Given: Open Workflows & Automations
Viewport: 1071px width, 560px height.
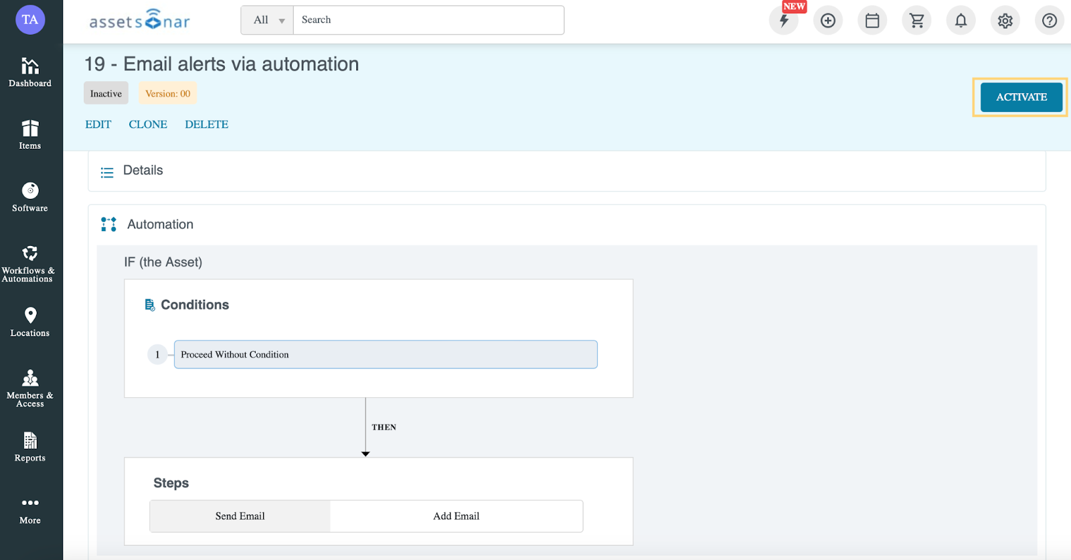Looking at the screenshot, I should (30, 263).
